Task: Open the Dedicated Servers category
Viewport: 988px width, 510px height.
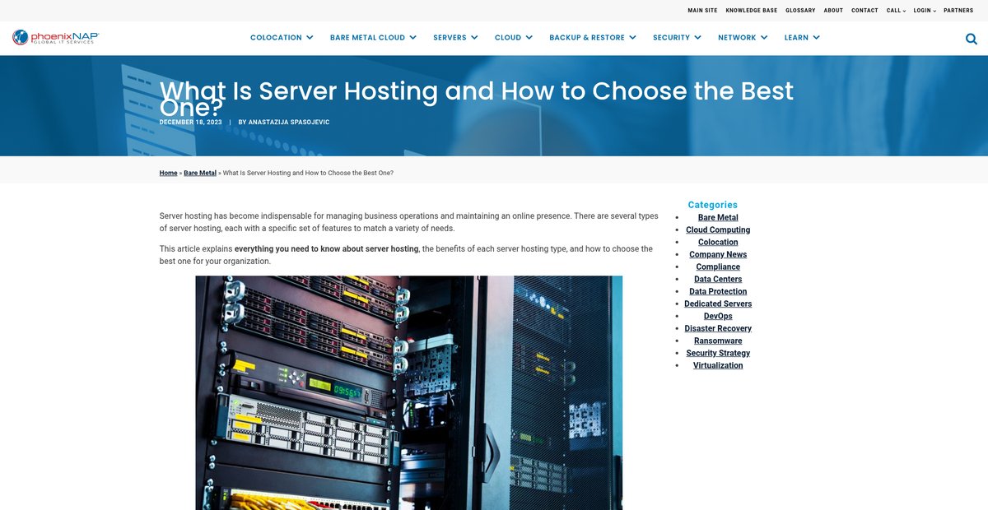Action: point(718,304)
